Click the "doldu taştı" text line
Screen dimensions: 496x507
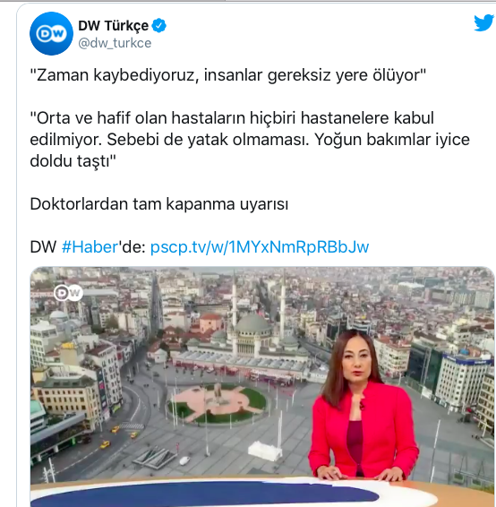point(73,160)
